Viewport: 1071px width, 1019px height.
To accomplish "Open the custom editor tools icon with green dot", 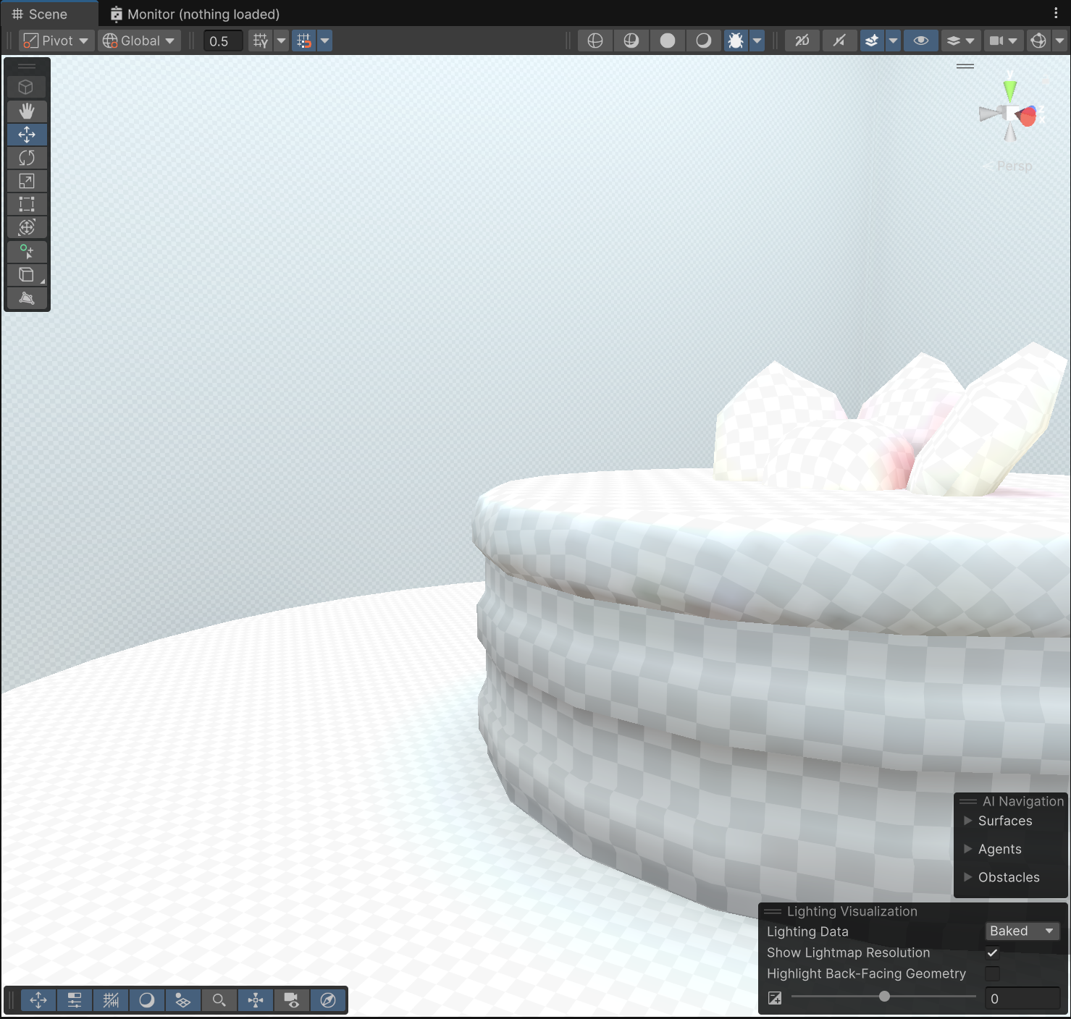I will point(27,252).
